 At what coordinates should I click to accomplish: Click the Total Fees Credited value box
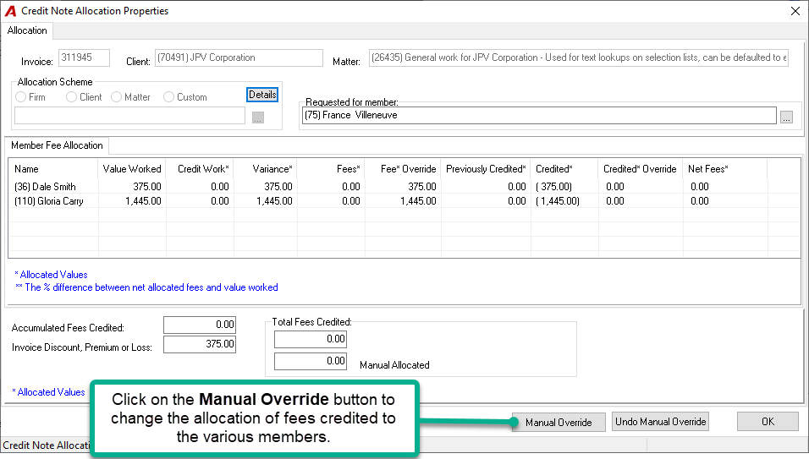pyautogui.click(x=311, y=339)
